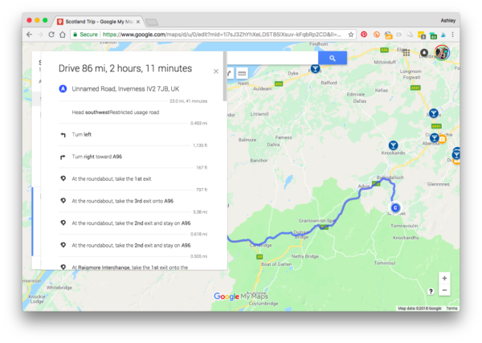Select the add directions tool icon
The width and height of the screenshot is (482, 343).
tap(230, 73)
